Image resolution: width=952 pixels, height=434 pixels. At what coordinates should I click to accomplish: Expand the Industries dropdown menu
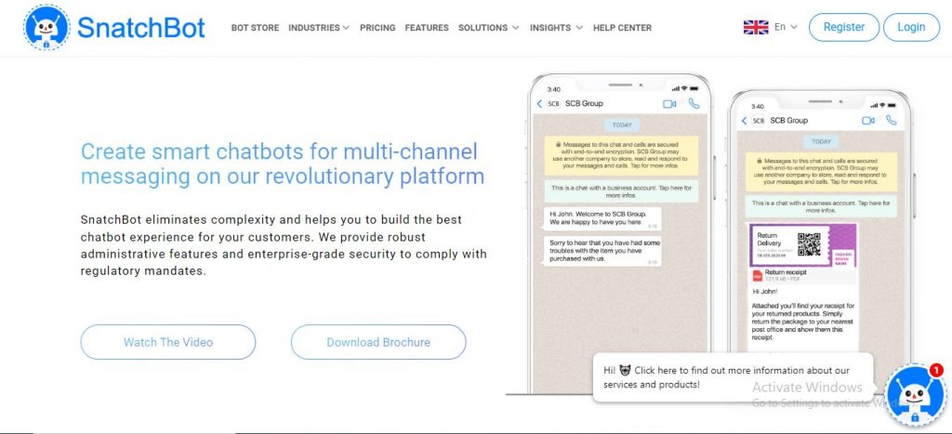pyautogui.click(x=319, y=28)
